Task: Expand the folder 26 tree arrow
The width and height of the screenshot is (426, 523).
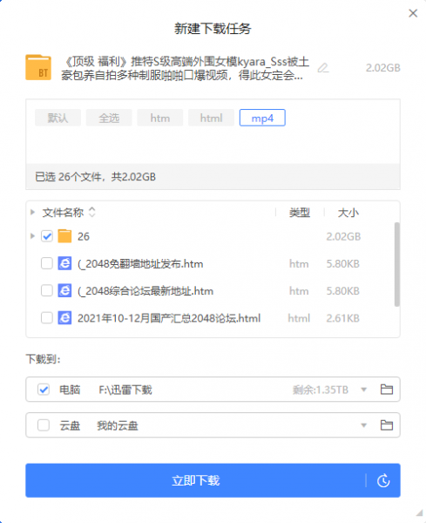Action: point(32,236)
